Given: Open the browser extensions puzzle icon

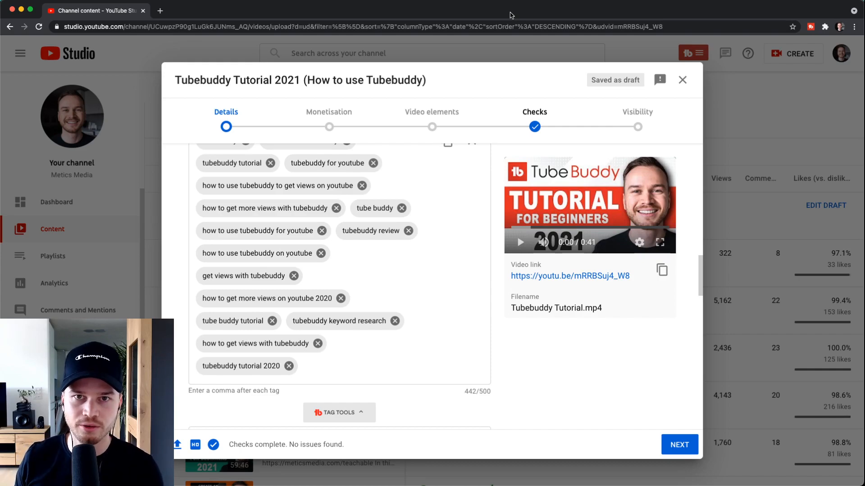Looking at the screenshot, I should tap(825, 27).
